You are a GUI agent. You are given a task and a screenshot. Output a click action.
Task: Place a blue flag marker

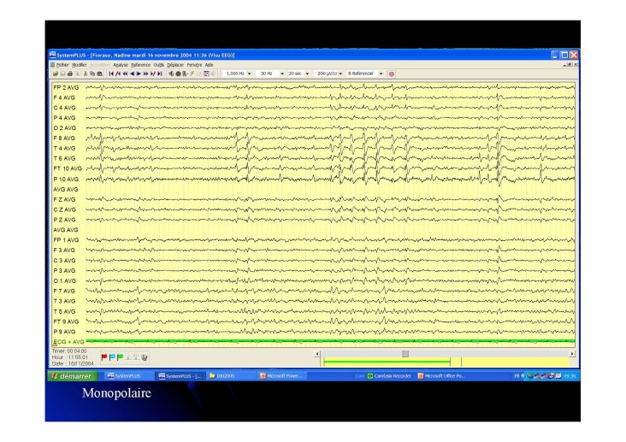pyautogui.click(x=112, y=357)
